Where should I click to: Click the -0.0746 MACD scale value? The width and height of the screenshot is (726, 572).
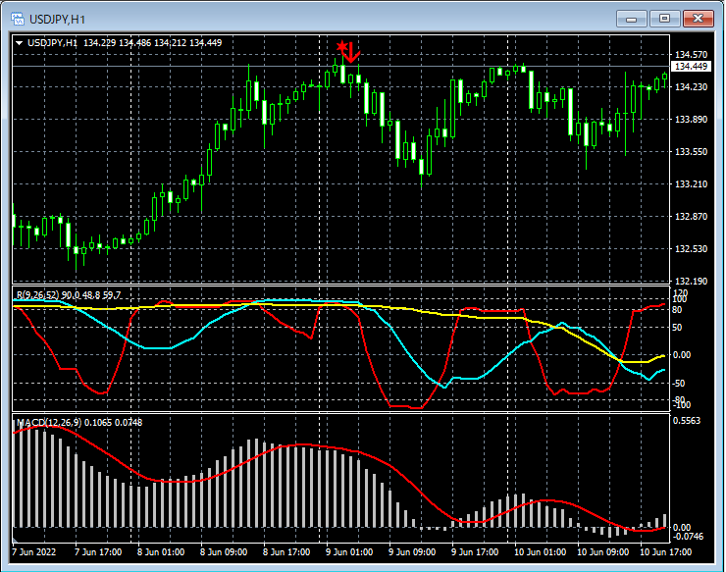pyautogui.click(x=690, y=538)
